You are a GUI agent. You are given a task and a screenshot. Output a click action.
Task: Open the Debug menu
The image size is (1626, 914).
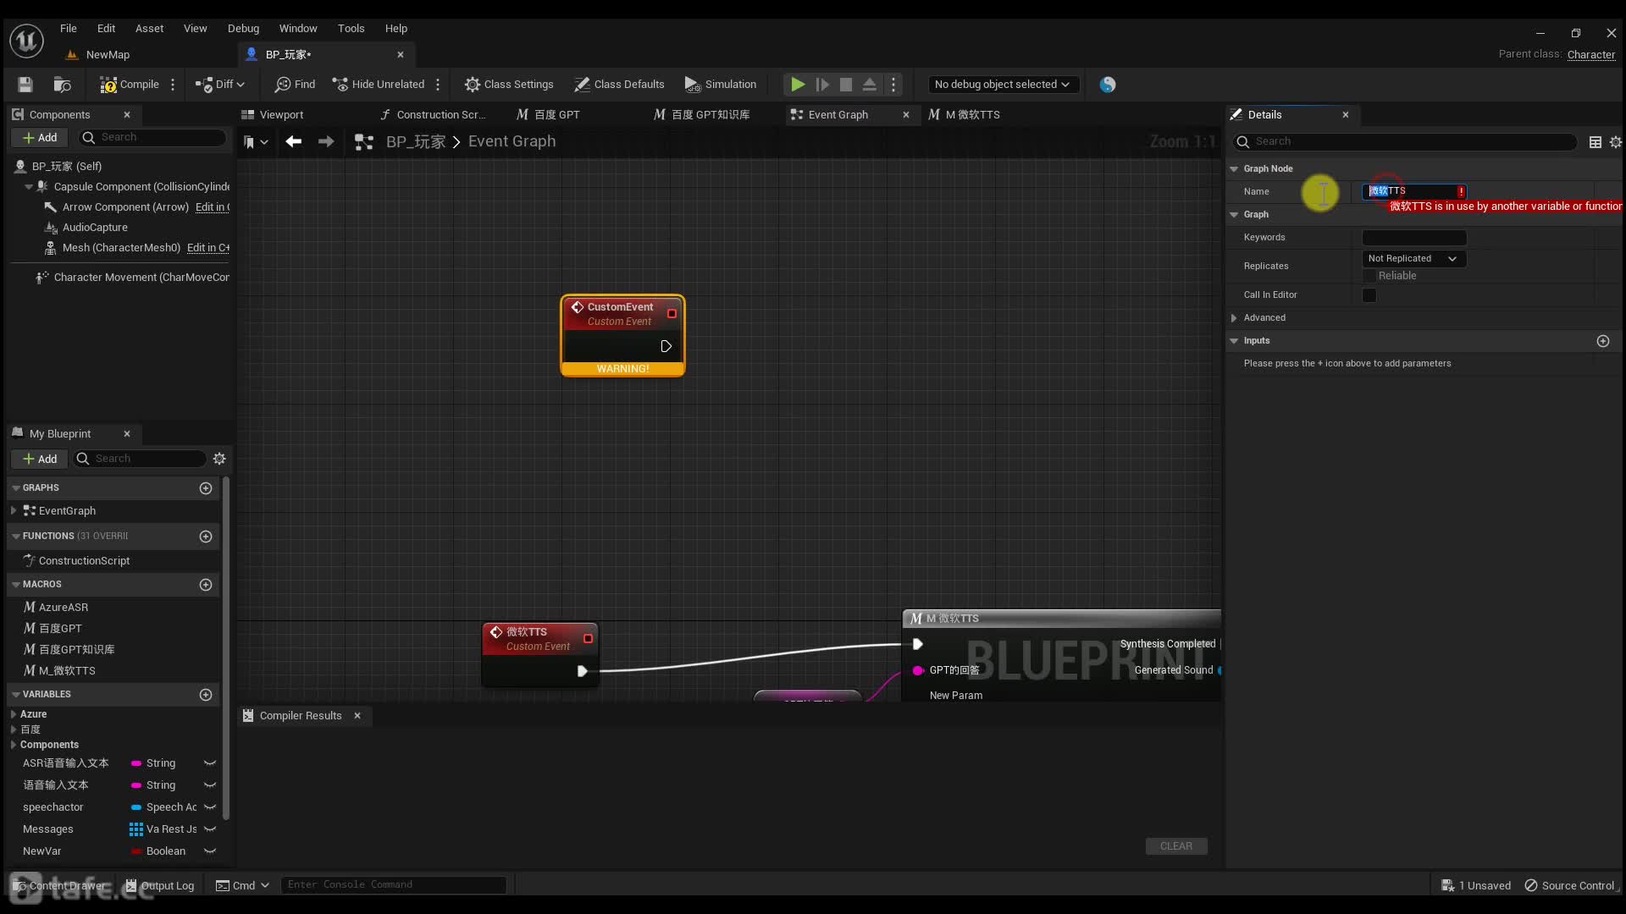point(243,28)
